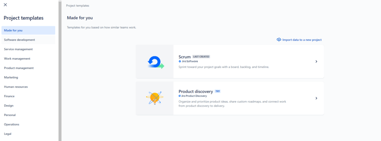The image size is (381, 141).
Task: Open Product management templates
Action: [x=28, y=68]
